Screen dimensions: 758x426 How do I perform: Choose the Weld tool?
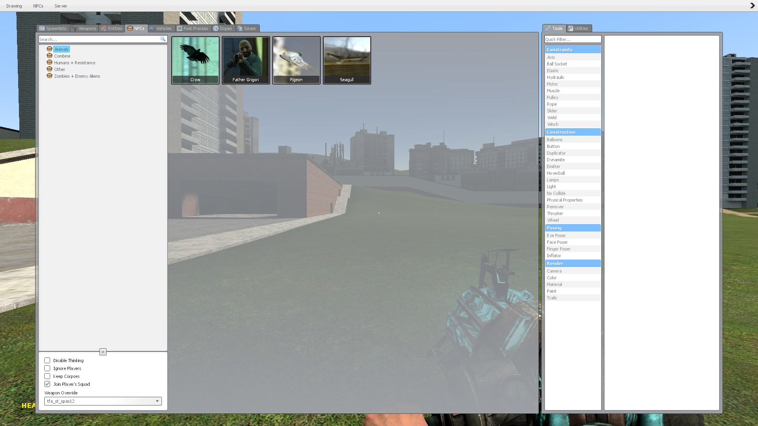pos(573,118)
